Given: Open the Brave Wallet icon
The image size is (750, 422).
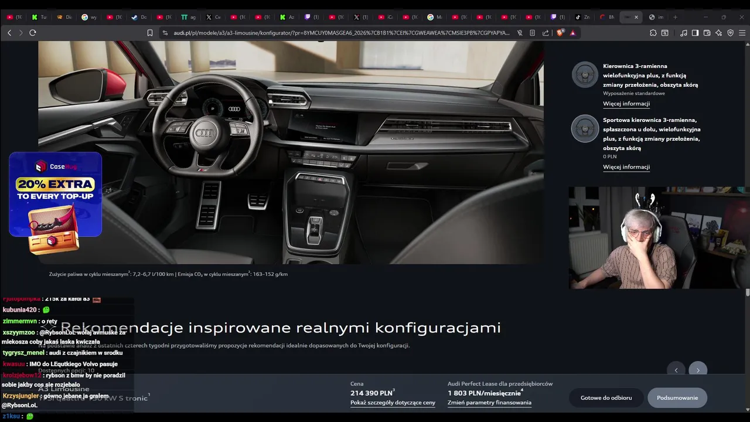Looking at the screenshot, I should tap(707, 33).
